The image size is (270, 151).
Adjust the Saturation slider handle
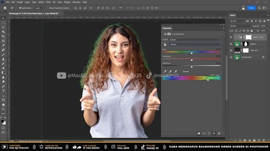[x=192, y=60]
